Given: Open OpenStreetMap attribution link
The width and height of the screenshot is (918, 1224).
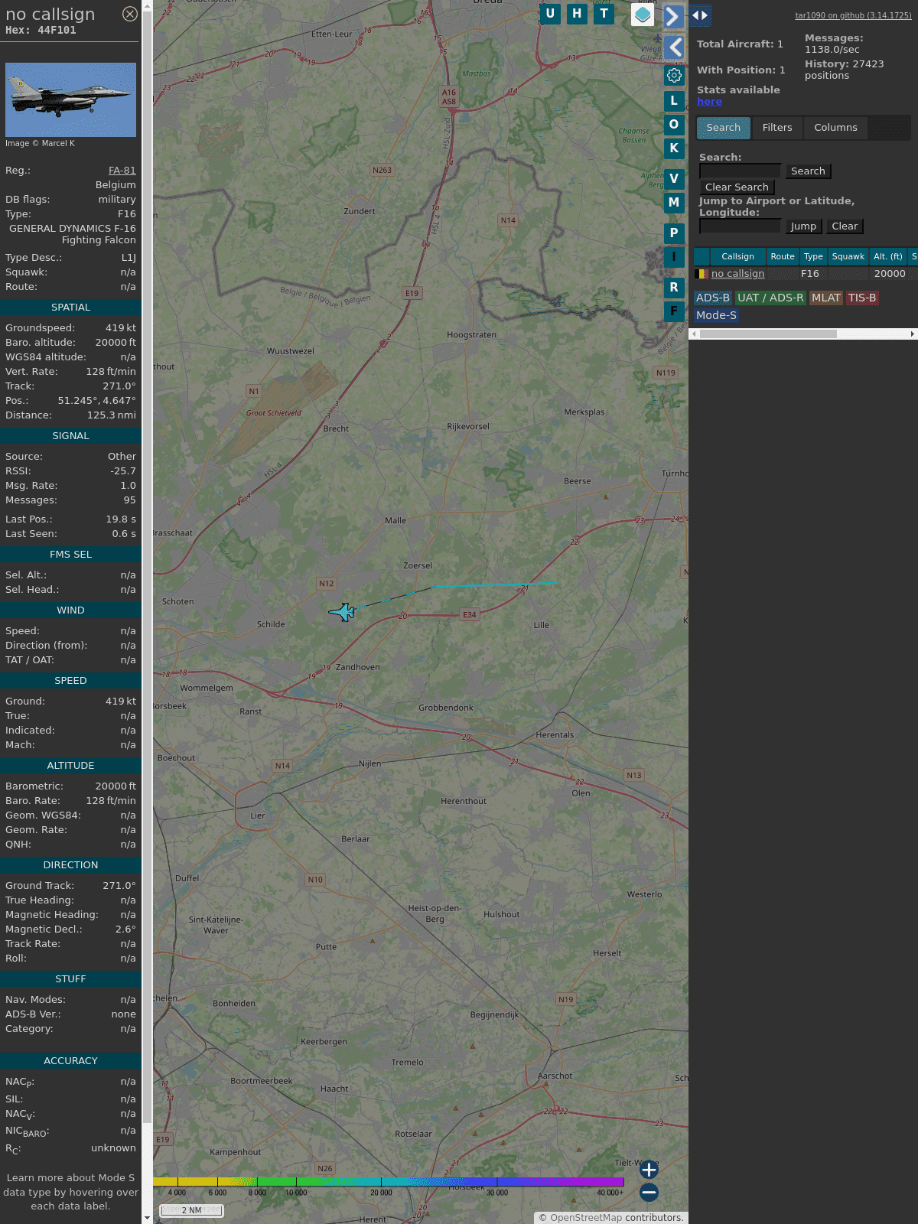Looking at the screenshot, I should tap(586, 1218).
